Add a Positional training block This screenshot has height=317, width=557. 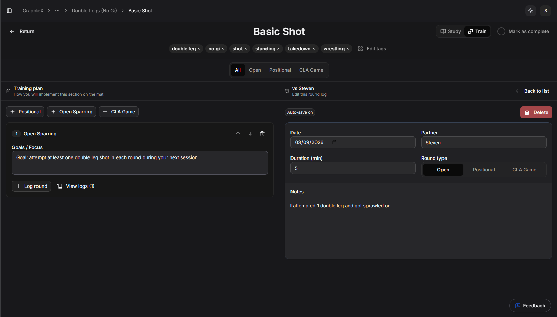point(25,112)
